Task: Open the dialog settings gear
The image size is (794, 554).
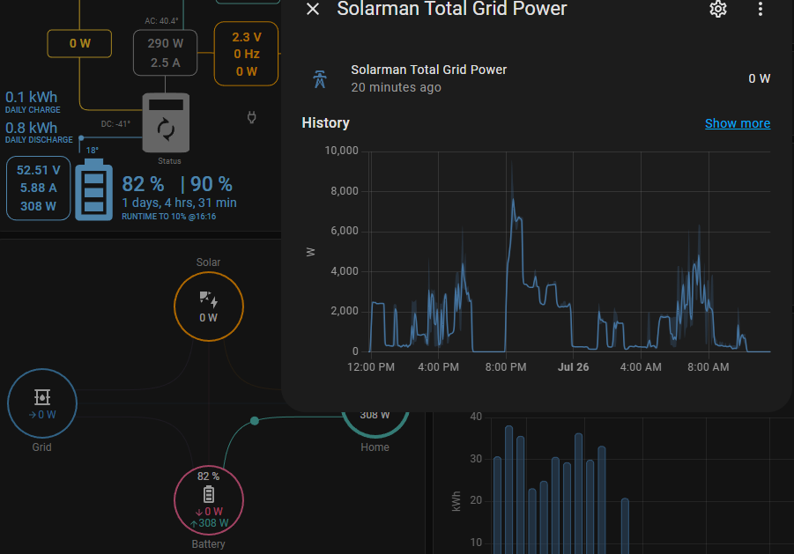Action: click(718, 10)
